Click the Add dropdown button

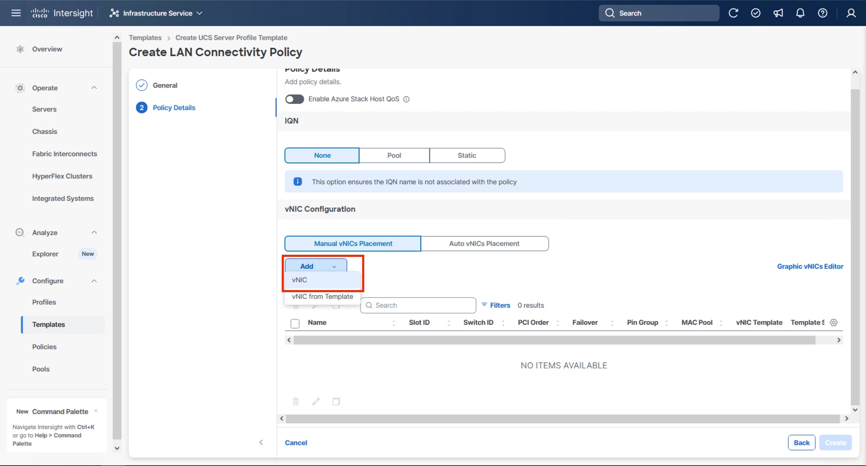315,266
